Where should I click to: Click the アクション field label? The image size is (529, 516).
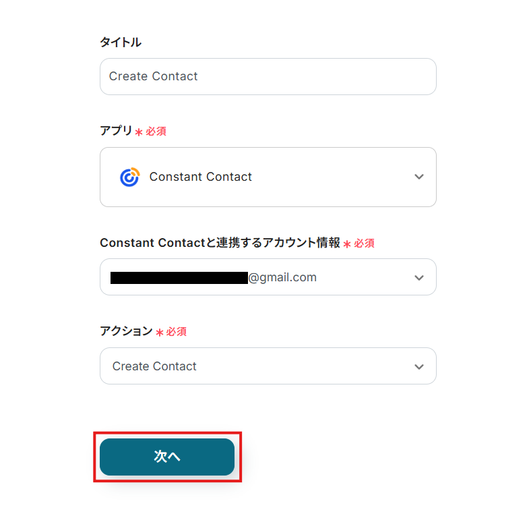click(x=126, y=331)
